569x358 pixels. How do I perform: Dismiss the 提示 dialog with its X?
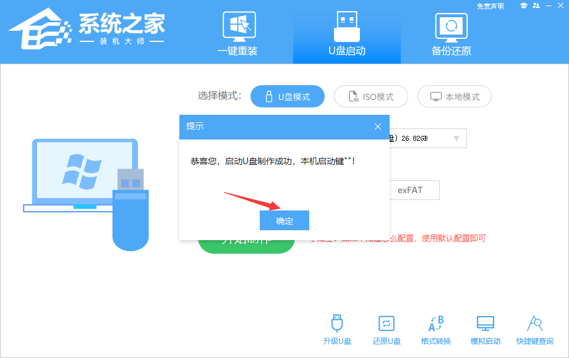(x=377, y=127)
